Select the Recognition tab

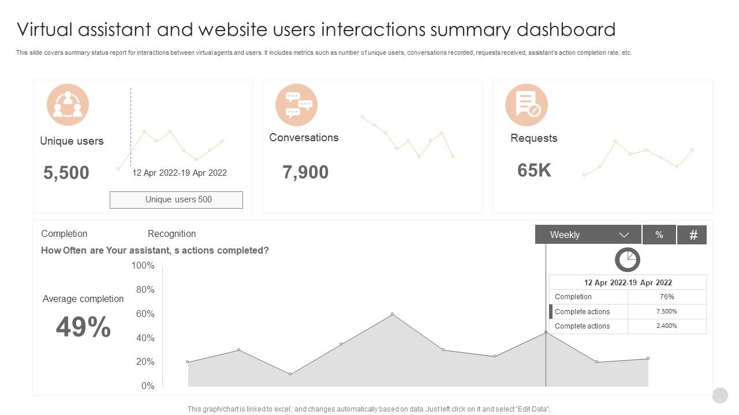(x=171, y=233)
